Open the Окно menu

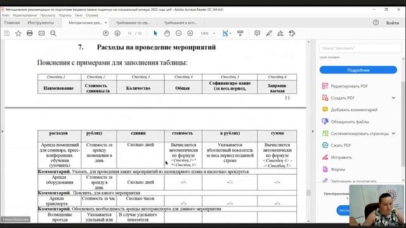tap(79, 15)
